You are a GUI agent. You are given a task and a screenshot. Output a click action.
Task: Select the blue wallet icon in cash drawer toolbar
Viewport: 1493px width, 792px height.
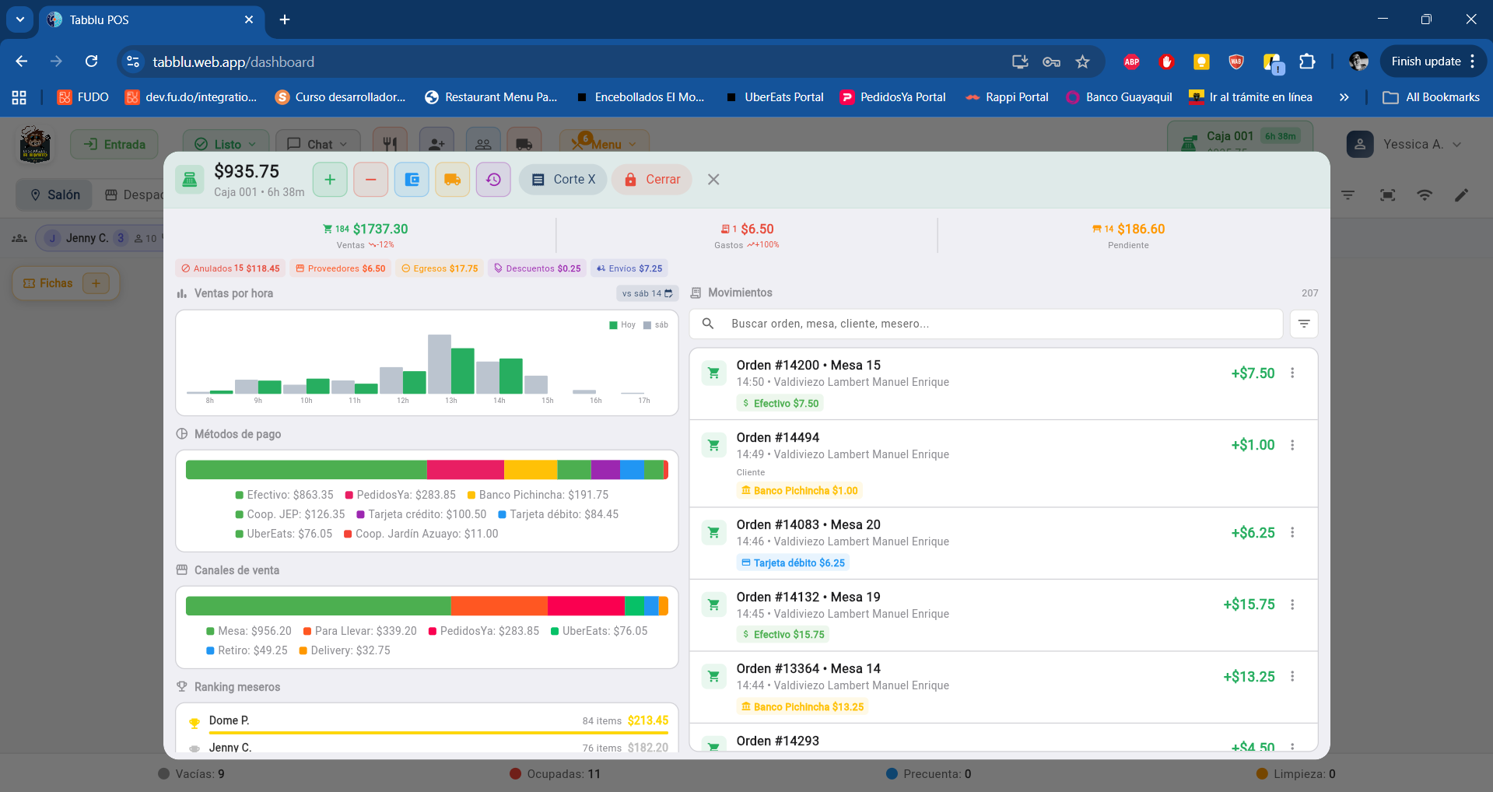tap(411, 179)
